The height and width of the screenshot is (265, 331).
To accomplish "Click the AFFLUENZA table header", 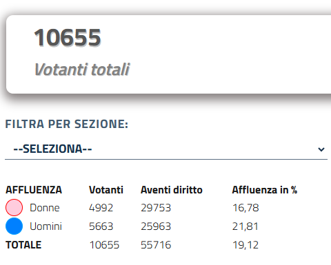I will (x=34, y=190).
